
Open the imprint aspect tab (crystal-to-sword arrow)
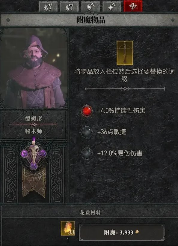48,7
